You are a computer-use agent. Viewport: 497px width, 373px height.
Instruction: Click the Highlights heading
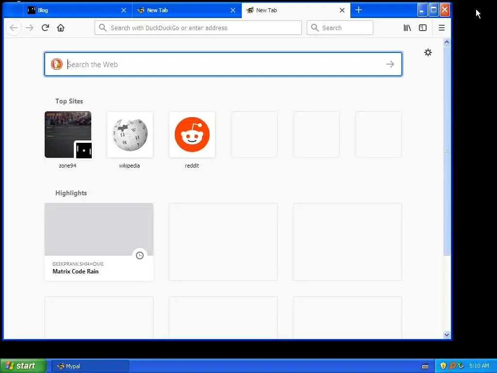pos(71,193)
